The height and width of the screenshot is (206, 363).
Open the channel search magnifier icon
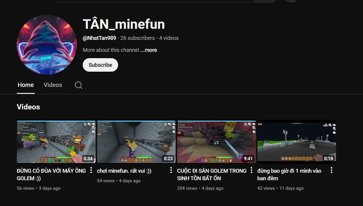(x=79, y=85)
